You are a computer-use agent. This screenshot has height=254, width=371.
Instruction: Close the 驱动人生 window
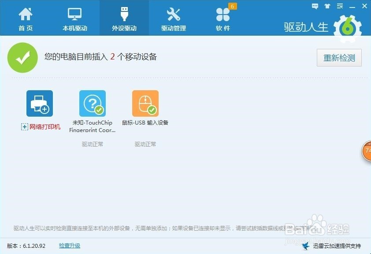click(x=365, y=6)
